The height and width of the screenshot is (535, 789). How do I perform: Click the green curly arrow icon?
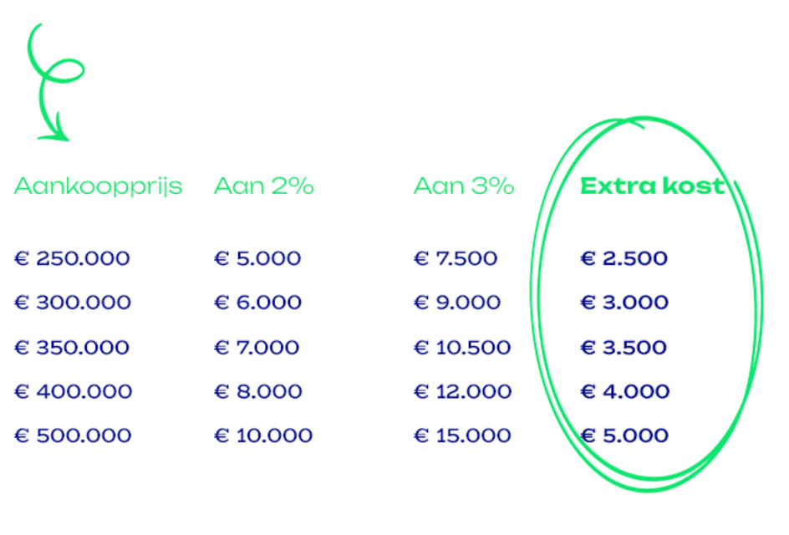point(55,83)
